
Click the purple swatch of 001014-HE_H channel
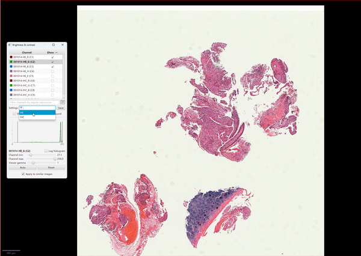click(11, 72)
